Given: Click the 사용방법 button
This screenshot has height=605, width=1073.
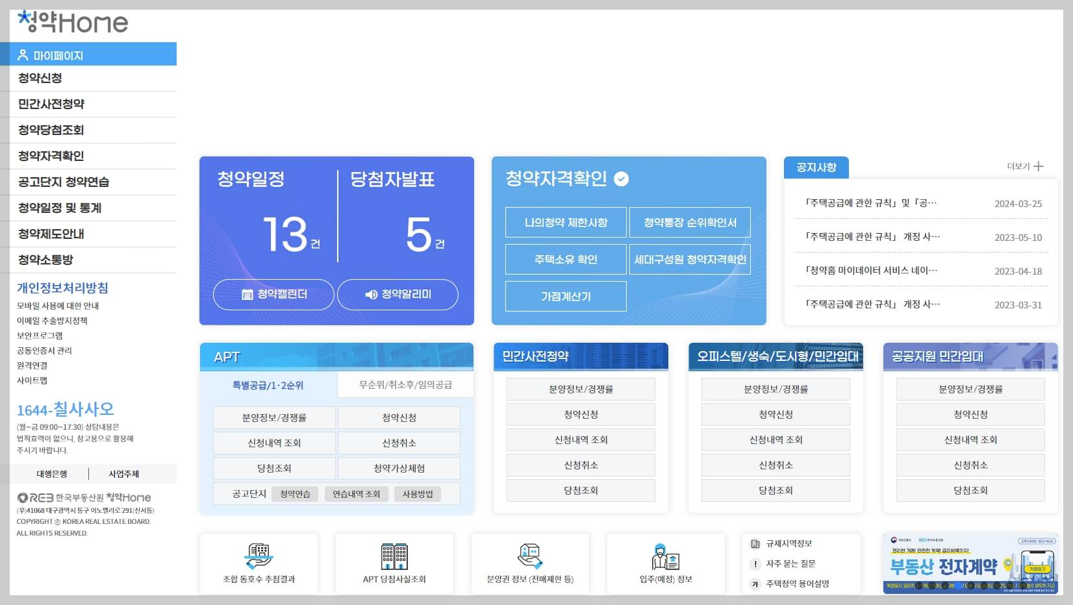Looking at the screenshot, I should click(x=417, y=494).
